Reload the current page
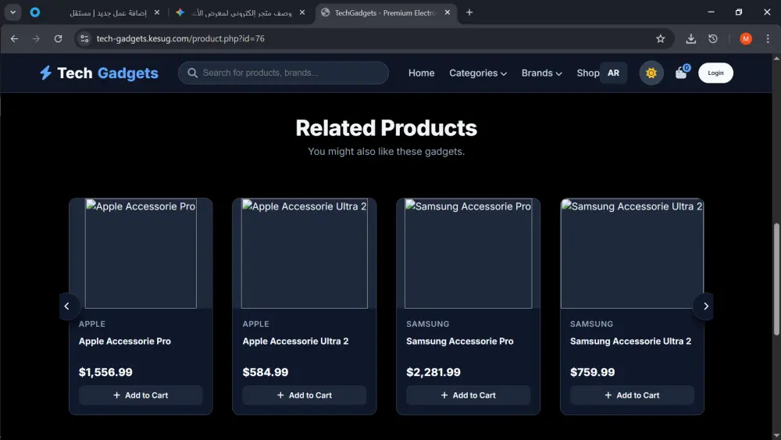The image size is (781, 440). [x=59, y=38]
